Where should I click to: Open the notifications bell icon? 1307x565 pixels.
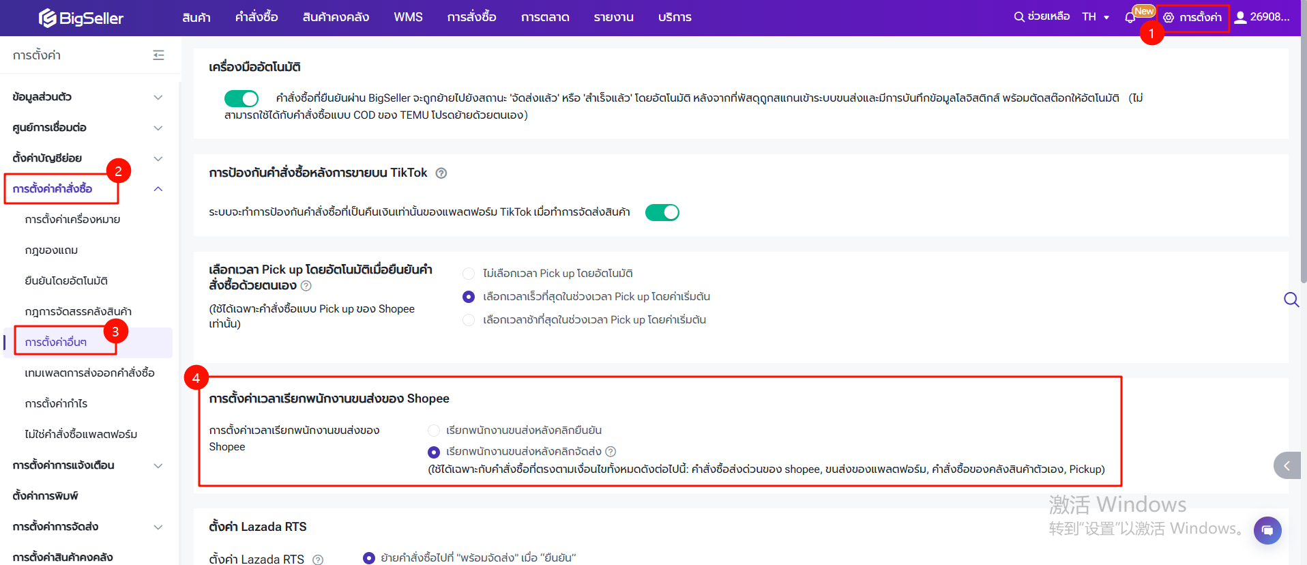pos(1130,18)
